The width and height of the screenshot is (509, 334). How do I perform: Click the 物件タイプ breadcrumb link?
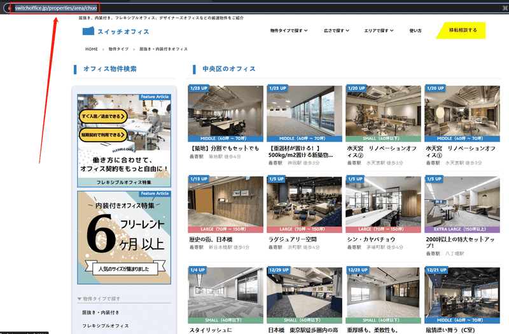[x=118, y=50]
